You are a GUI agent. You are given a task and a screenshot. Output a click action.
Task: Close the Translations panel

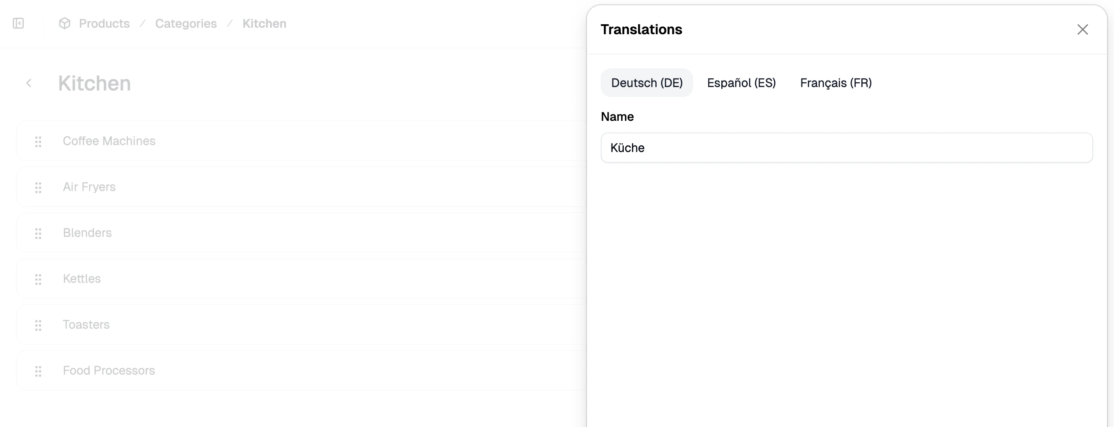[x=1082, y=29]
